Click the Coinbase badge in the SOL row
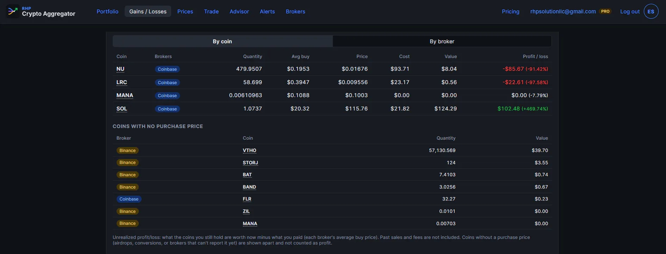The height and width of the screenshot is (254, 666). point(167,109)
